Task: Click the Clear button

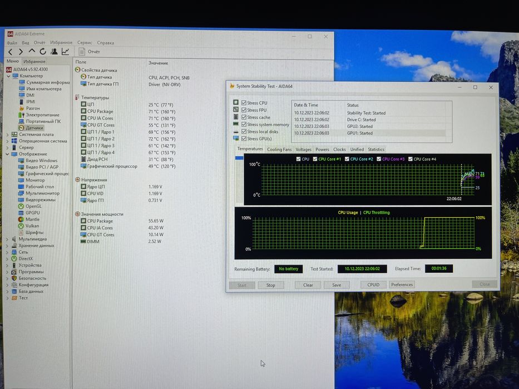Action: pos(308,285)
